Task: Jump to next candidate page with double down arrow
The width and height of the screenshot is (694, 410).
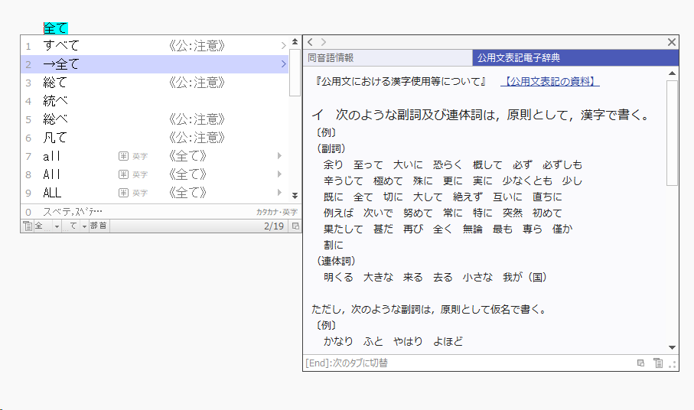Action: tap(295, 196)
